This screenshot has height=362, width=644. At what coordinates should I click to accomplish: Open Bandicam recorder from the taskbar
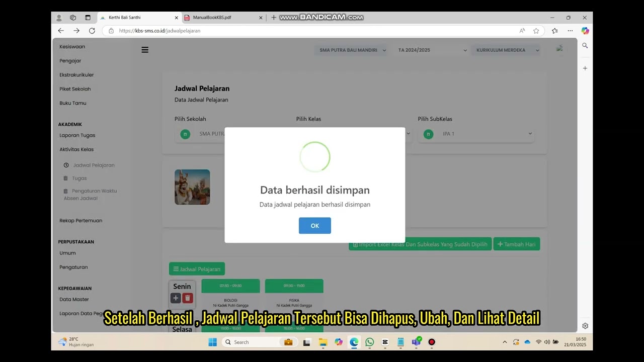(432, 342)
